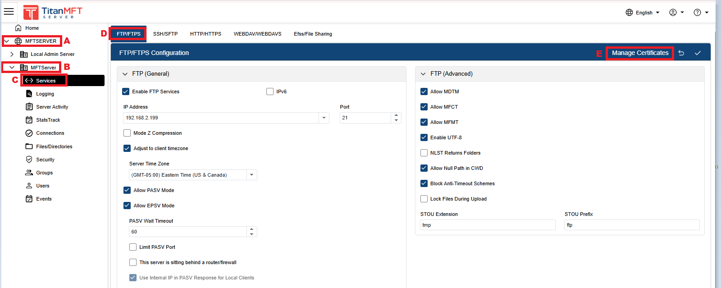The height and width of the screenshot is (288, 721).
Task: Click the checkmark apply icon
Action: pos(698,53)
